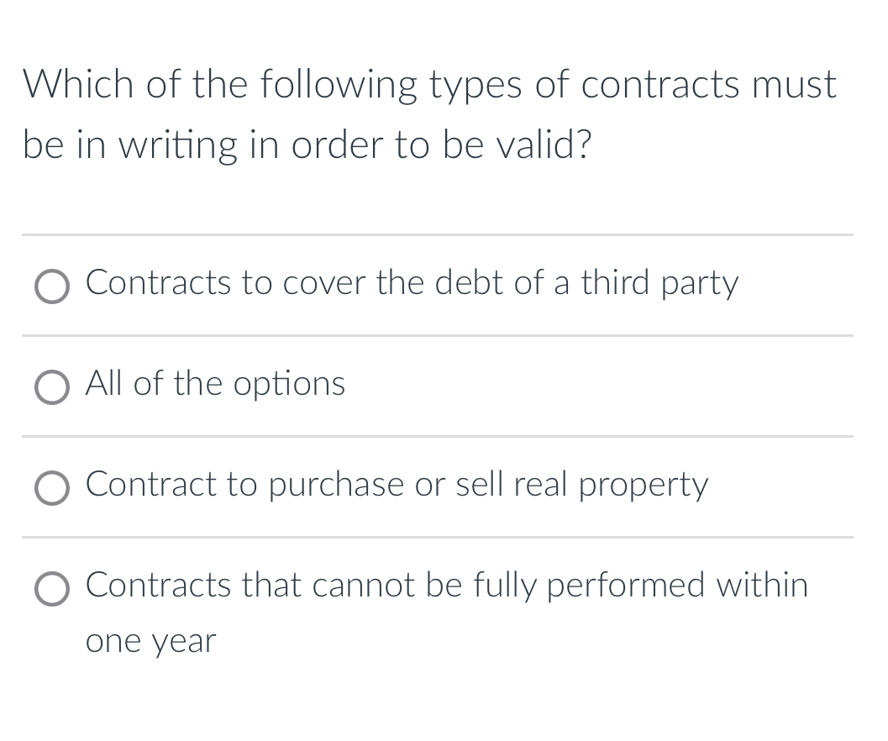The image size is (888, 741).
Task: Click answer text 'Contracts to cover the debt of a third party'
Action: click(411, 284)
